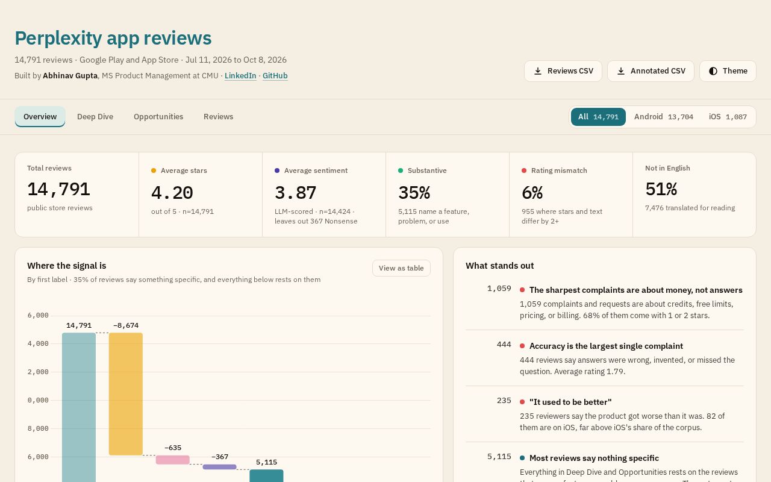Click the Total reviews 14,791 figure
The image size is (771, 482).
(58, 189)
